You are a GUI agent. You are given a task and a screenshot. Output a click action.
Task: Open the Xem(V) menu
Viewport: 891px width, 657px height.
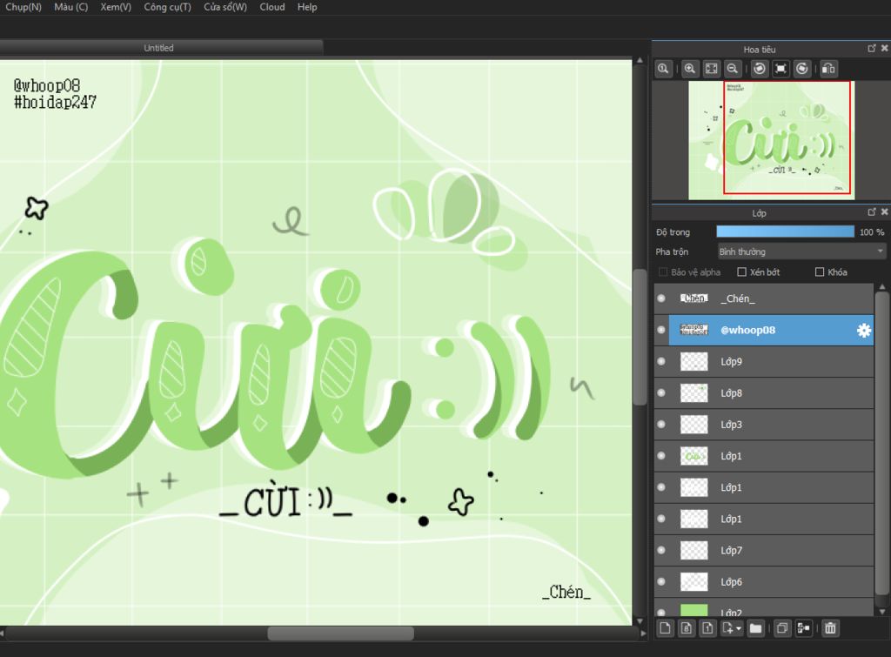coord(116,7)
